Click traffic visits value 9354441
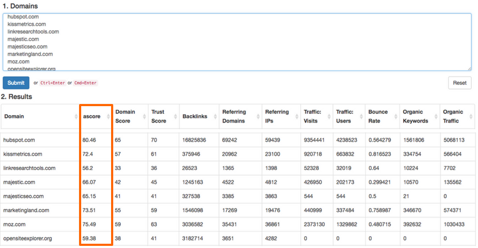 pyautogui.click(x=314, y=140)
